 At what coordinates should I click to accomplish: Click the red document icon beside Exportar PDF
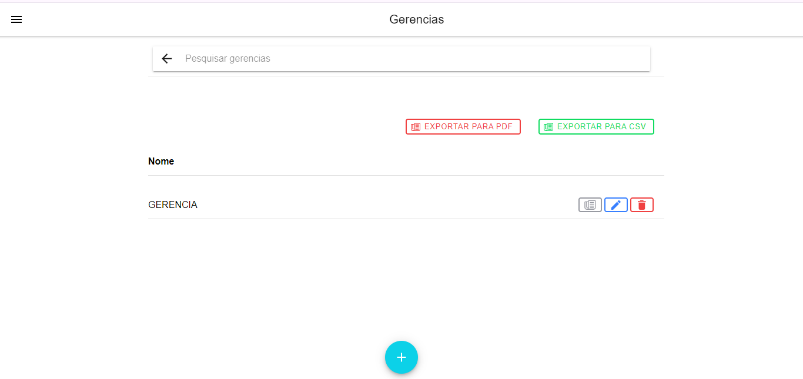point(416,127)
